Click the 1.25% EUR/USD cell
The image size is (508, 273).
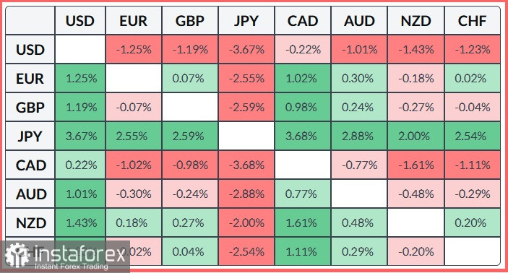point(80,79)
